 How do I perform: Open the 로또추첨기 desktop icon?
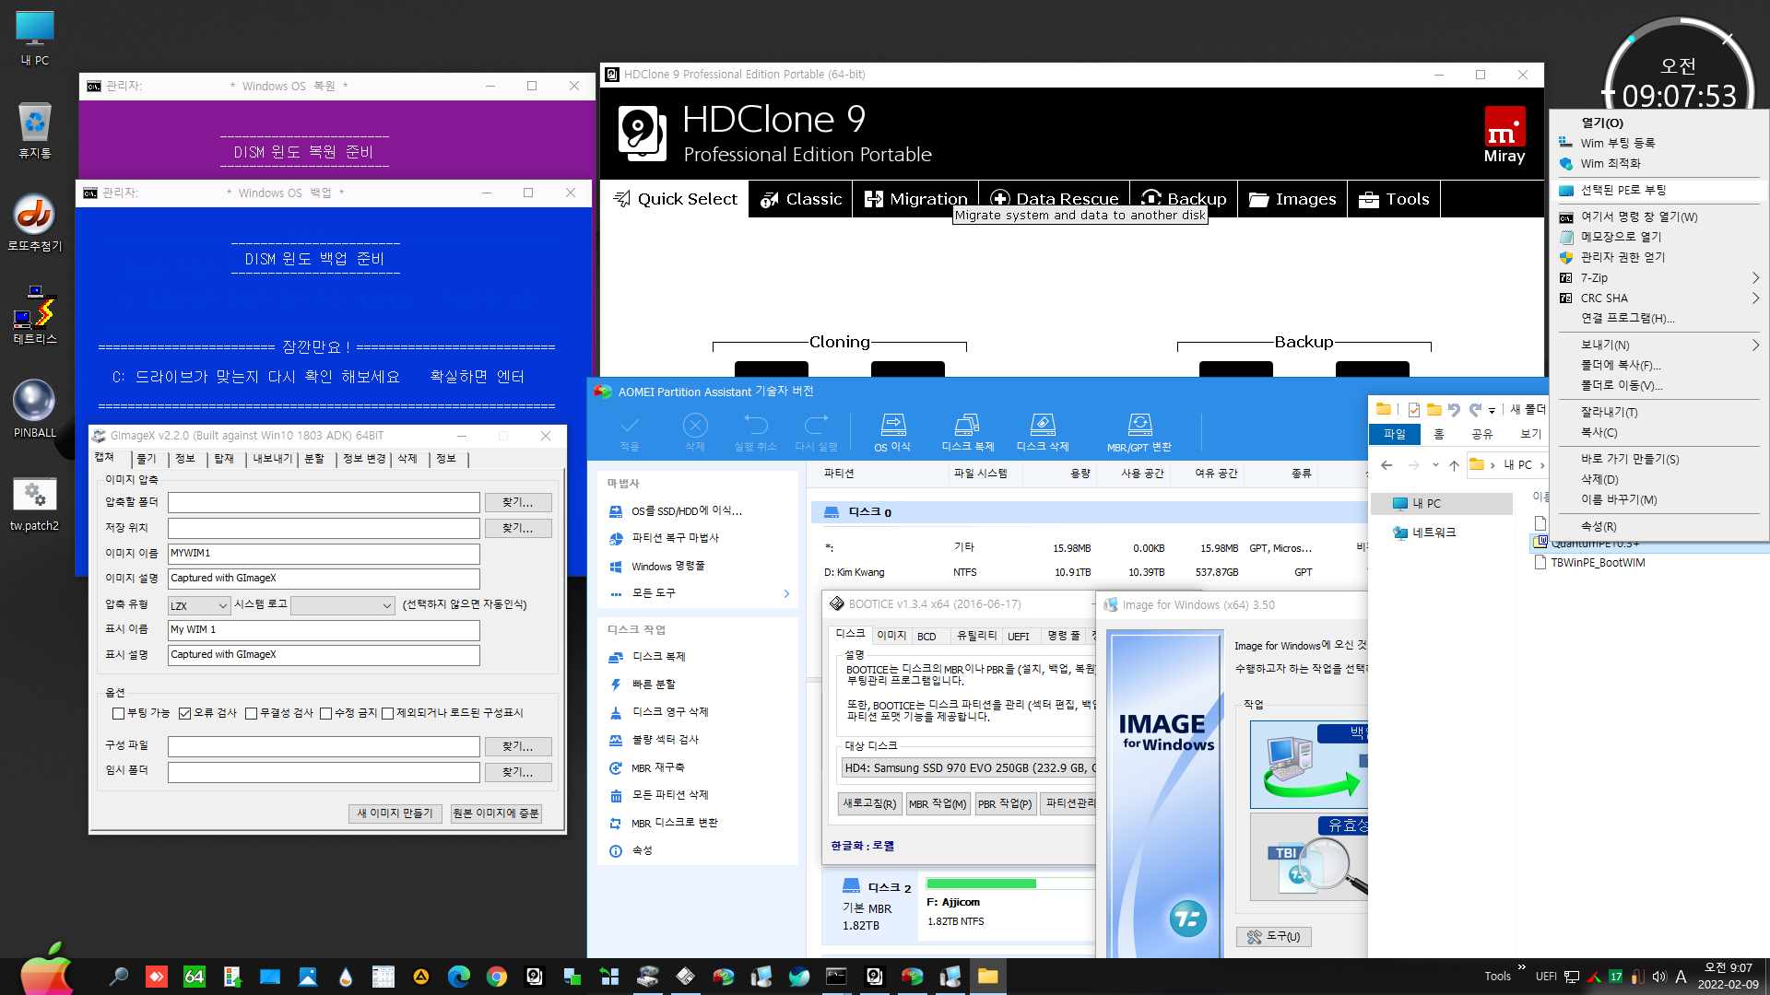click(x=35, y=223)
